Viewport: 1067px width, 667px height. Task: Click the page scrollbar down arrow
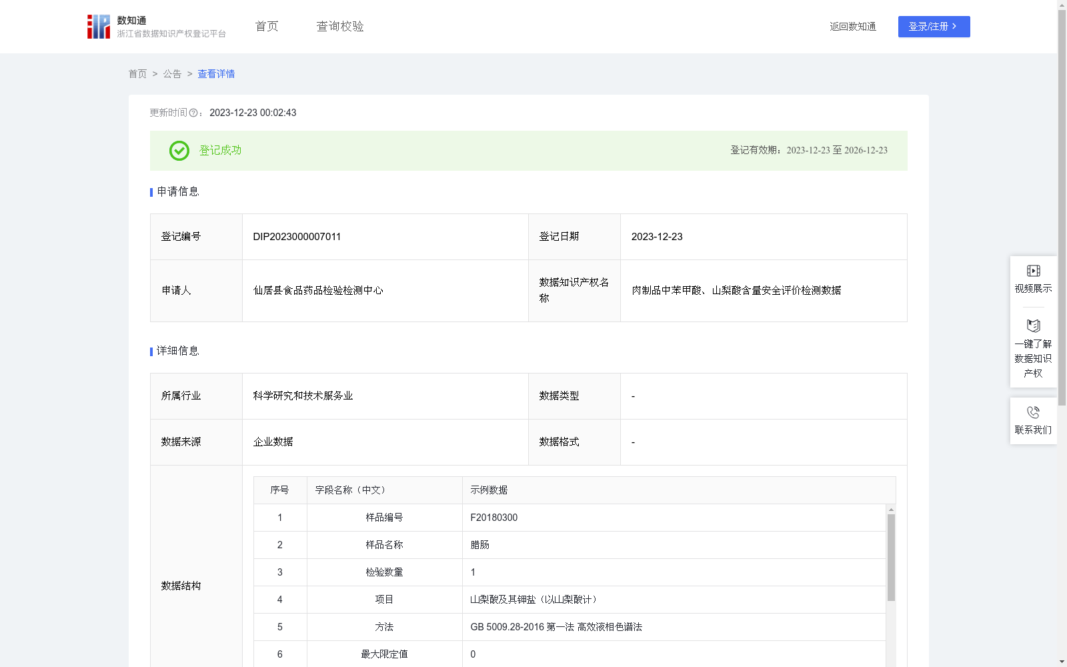coord(1062,662)
